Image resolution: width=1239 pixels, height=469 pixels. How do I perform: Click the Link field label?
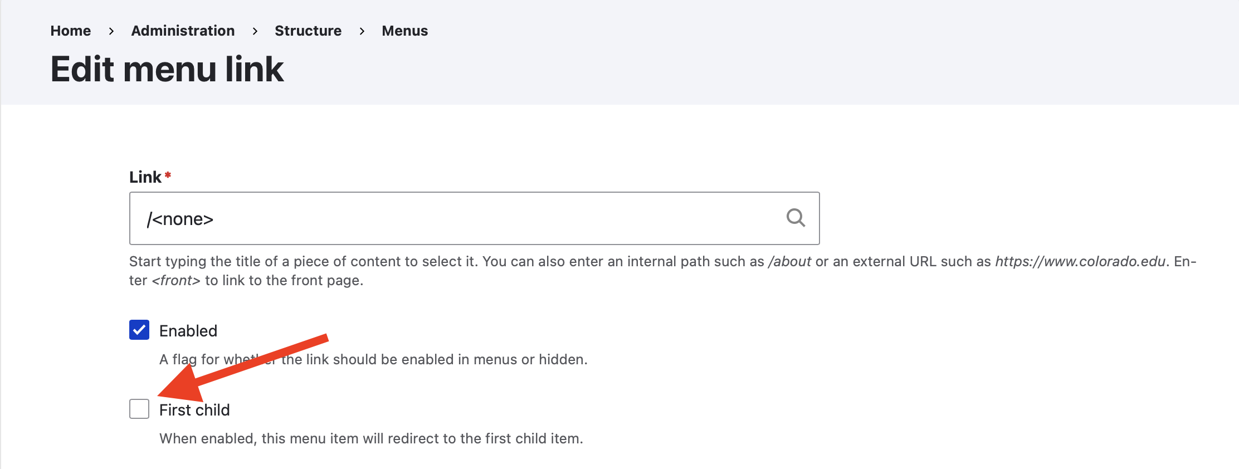coord(145,177)
